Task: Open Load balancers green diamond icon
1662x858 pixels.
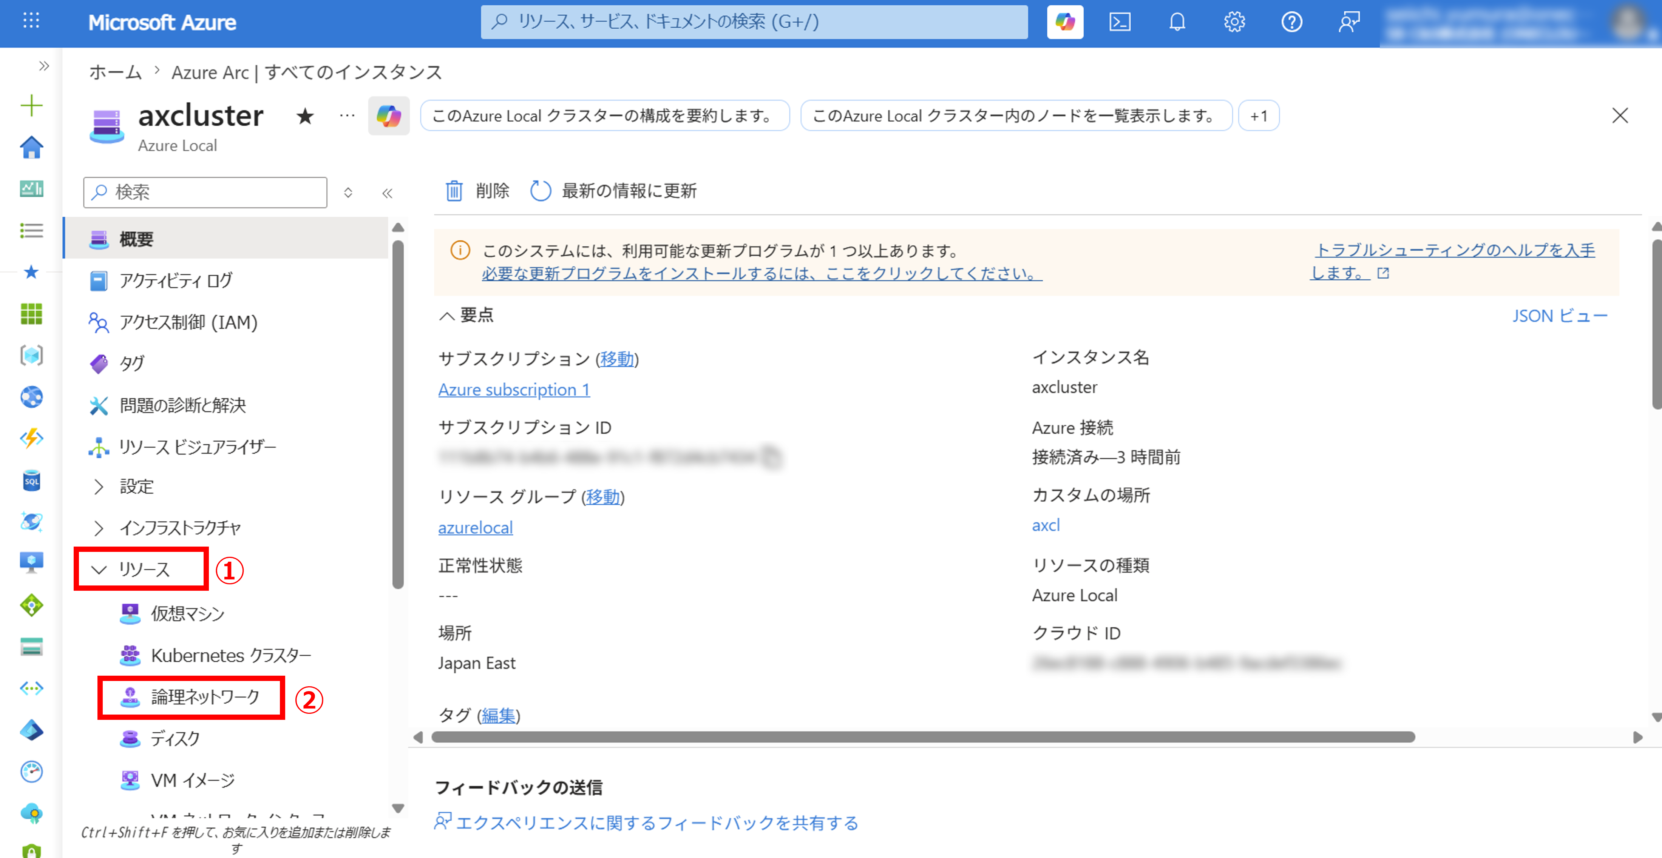Action: (31, 605)
